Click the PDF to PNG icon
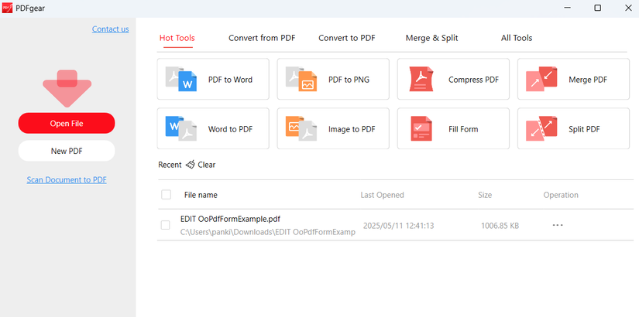 (301, 79)
